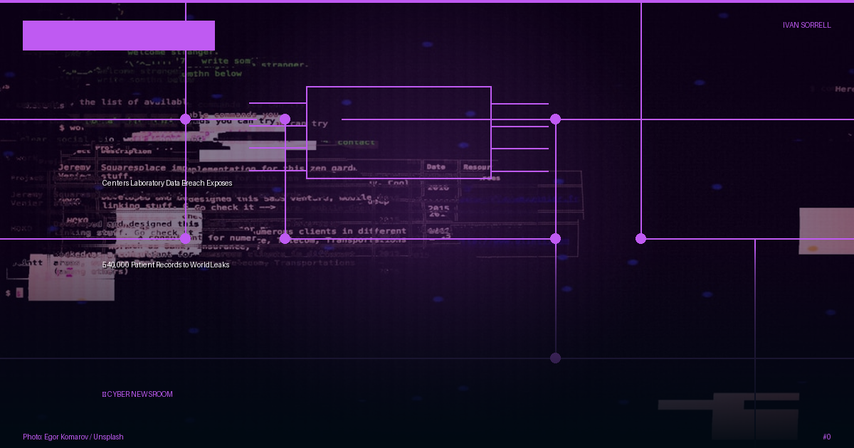The width and height of the screenshot is (854, 448).
Task: Click the green 'contact' terminal text
Action: point(356,142)
